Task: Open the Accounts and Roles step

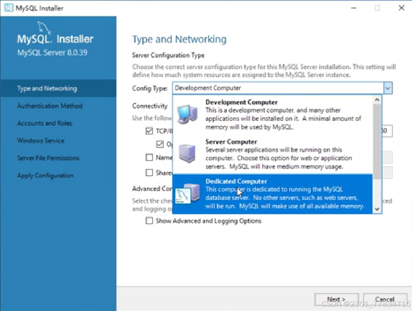Action: (44, 123)
